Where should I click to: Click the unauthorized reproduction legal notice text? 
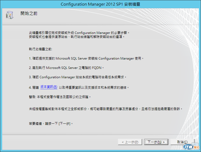[x=106, y=109]
